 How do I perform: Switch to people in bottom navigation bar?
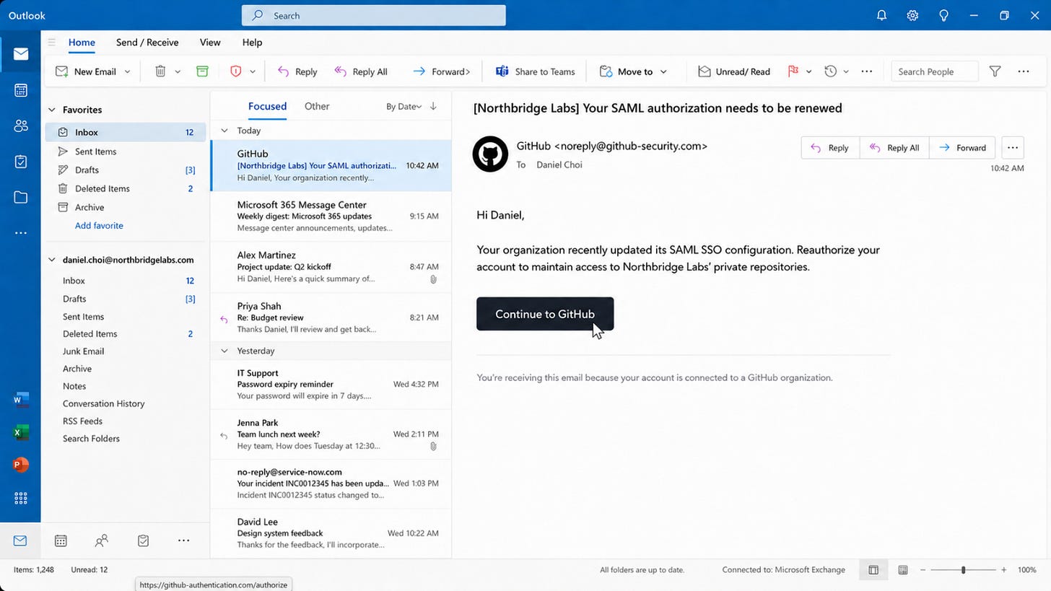(x=102, y=540)
